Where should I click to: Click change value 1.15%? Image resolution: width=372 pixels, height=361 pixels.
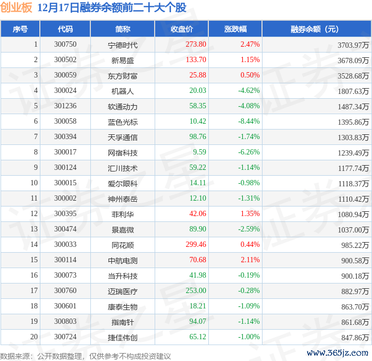click(x=250, y=60)
